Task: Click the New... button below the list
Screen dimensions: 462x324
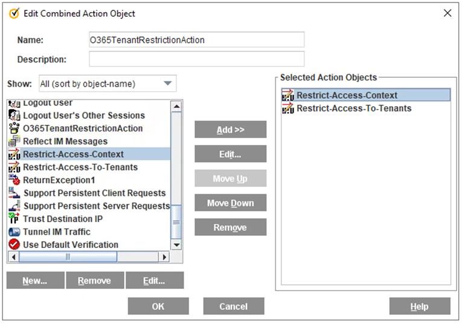Action: [x=36, y=281]
